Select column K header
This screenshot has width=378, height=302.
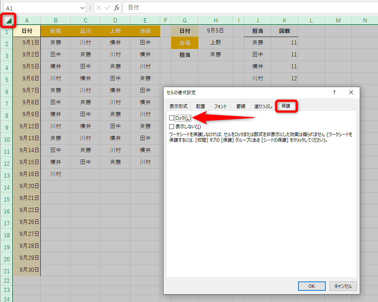[x=285, y=21]
